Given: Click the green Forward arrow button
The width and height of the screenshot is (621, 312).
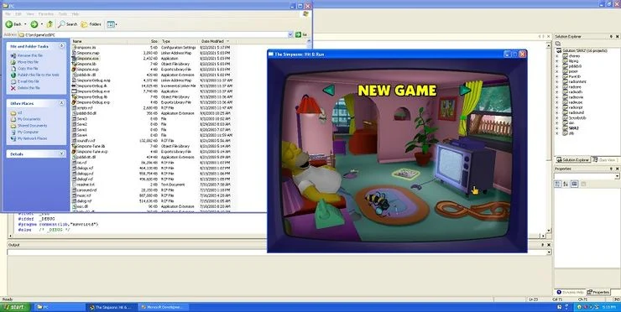Looking at the screenshot, I should [34, 24].
